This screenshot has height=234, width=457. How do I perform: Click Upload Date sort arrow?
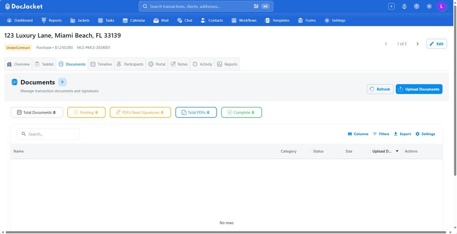tap(397, 151)
